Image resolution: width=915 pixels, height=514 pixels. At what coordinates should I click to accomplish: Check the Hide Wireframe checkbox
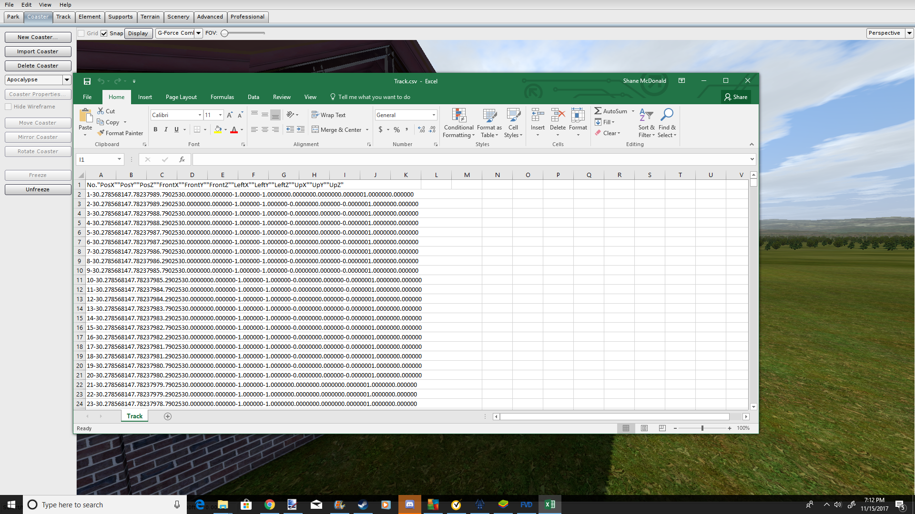(9, 107)
